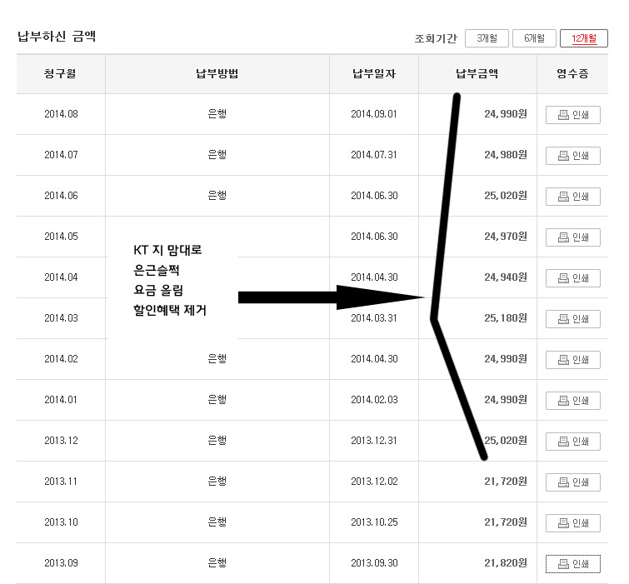The image size is (629, 584).
Task: Select the 3개월 lookup period
Action: click(487, 38)
